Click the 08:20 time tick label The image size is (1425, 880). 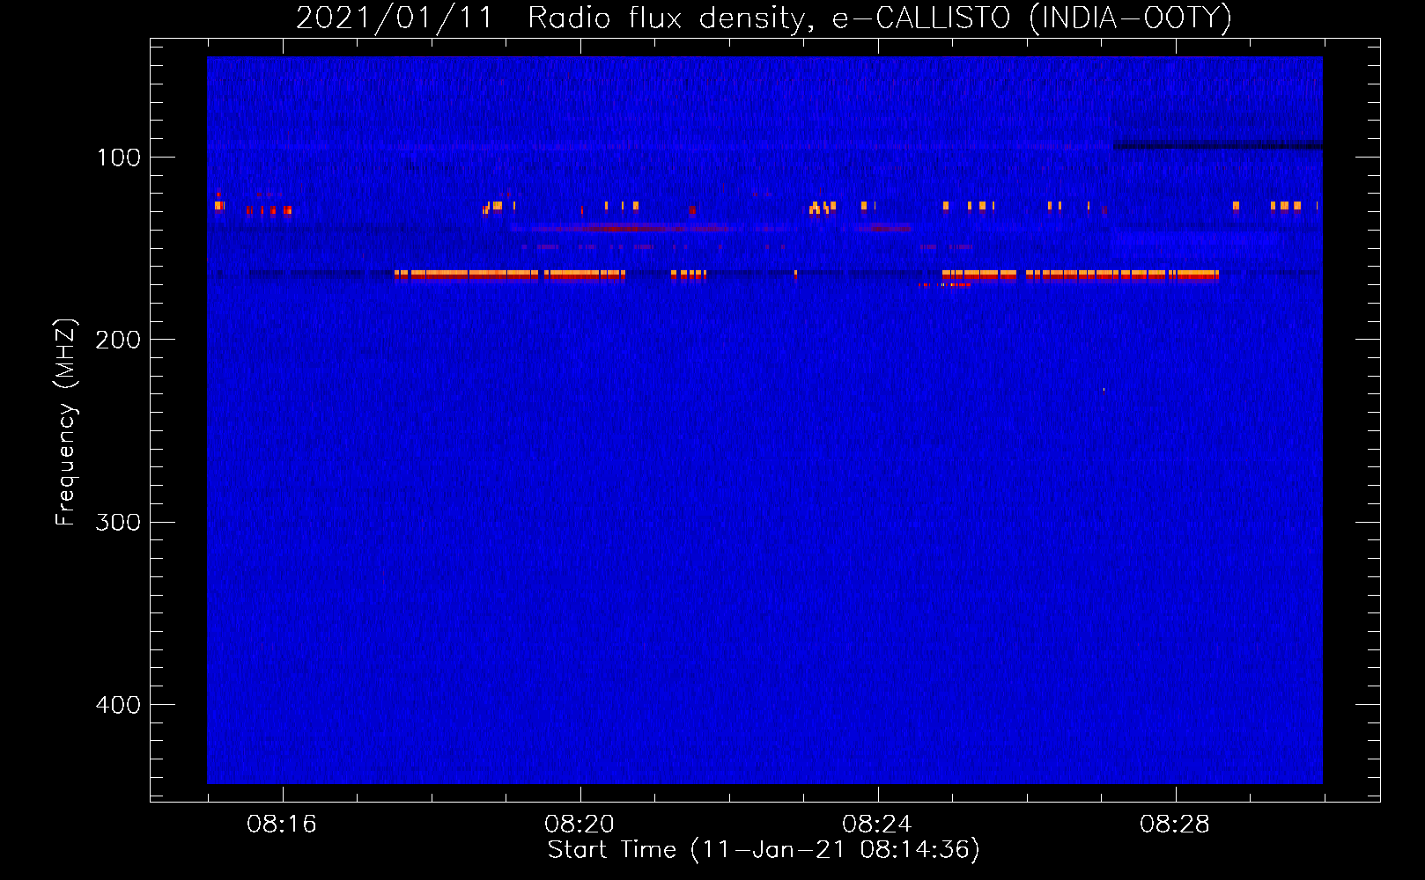580,825
